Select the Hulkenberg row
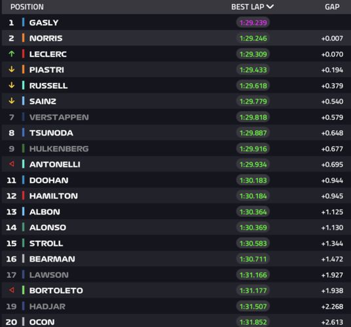 pyautogui.click(x=176, y=148)
